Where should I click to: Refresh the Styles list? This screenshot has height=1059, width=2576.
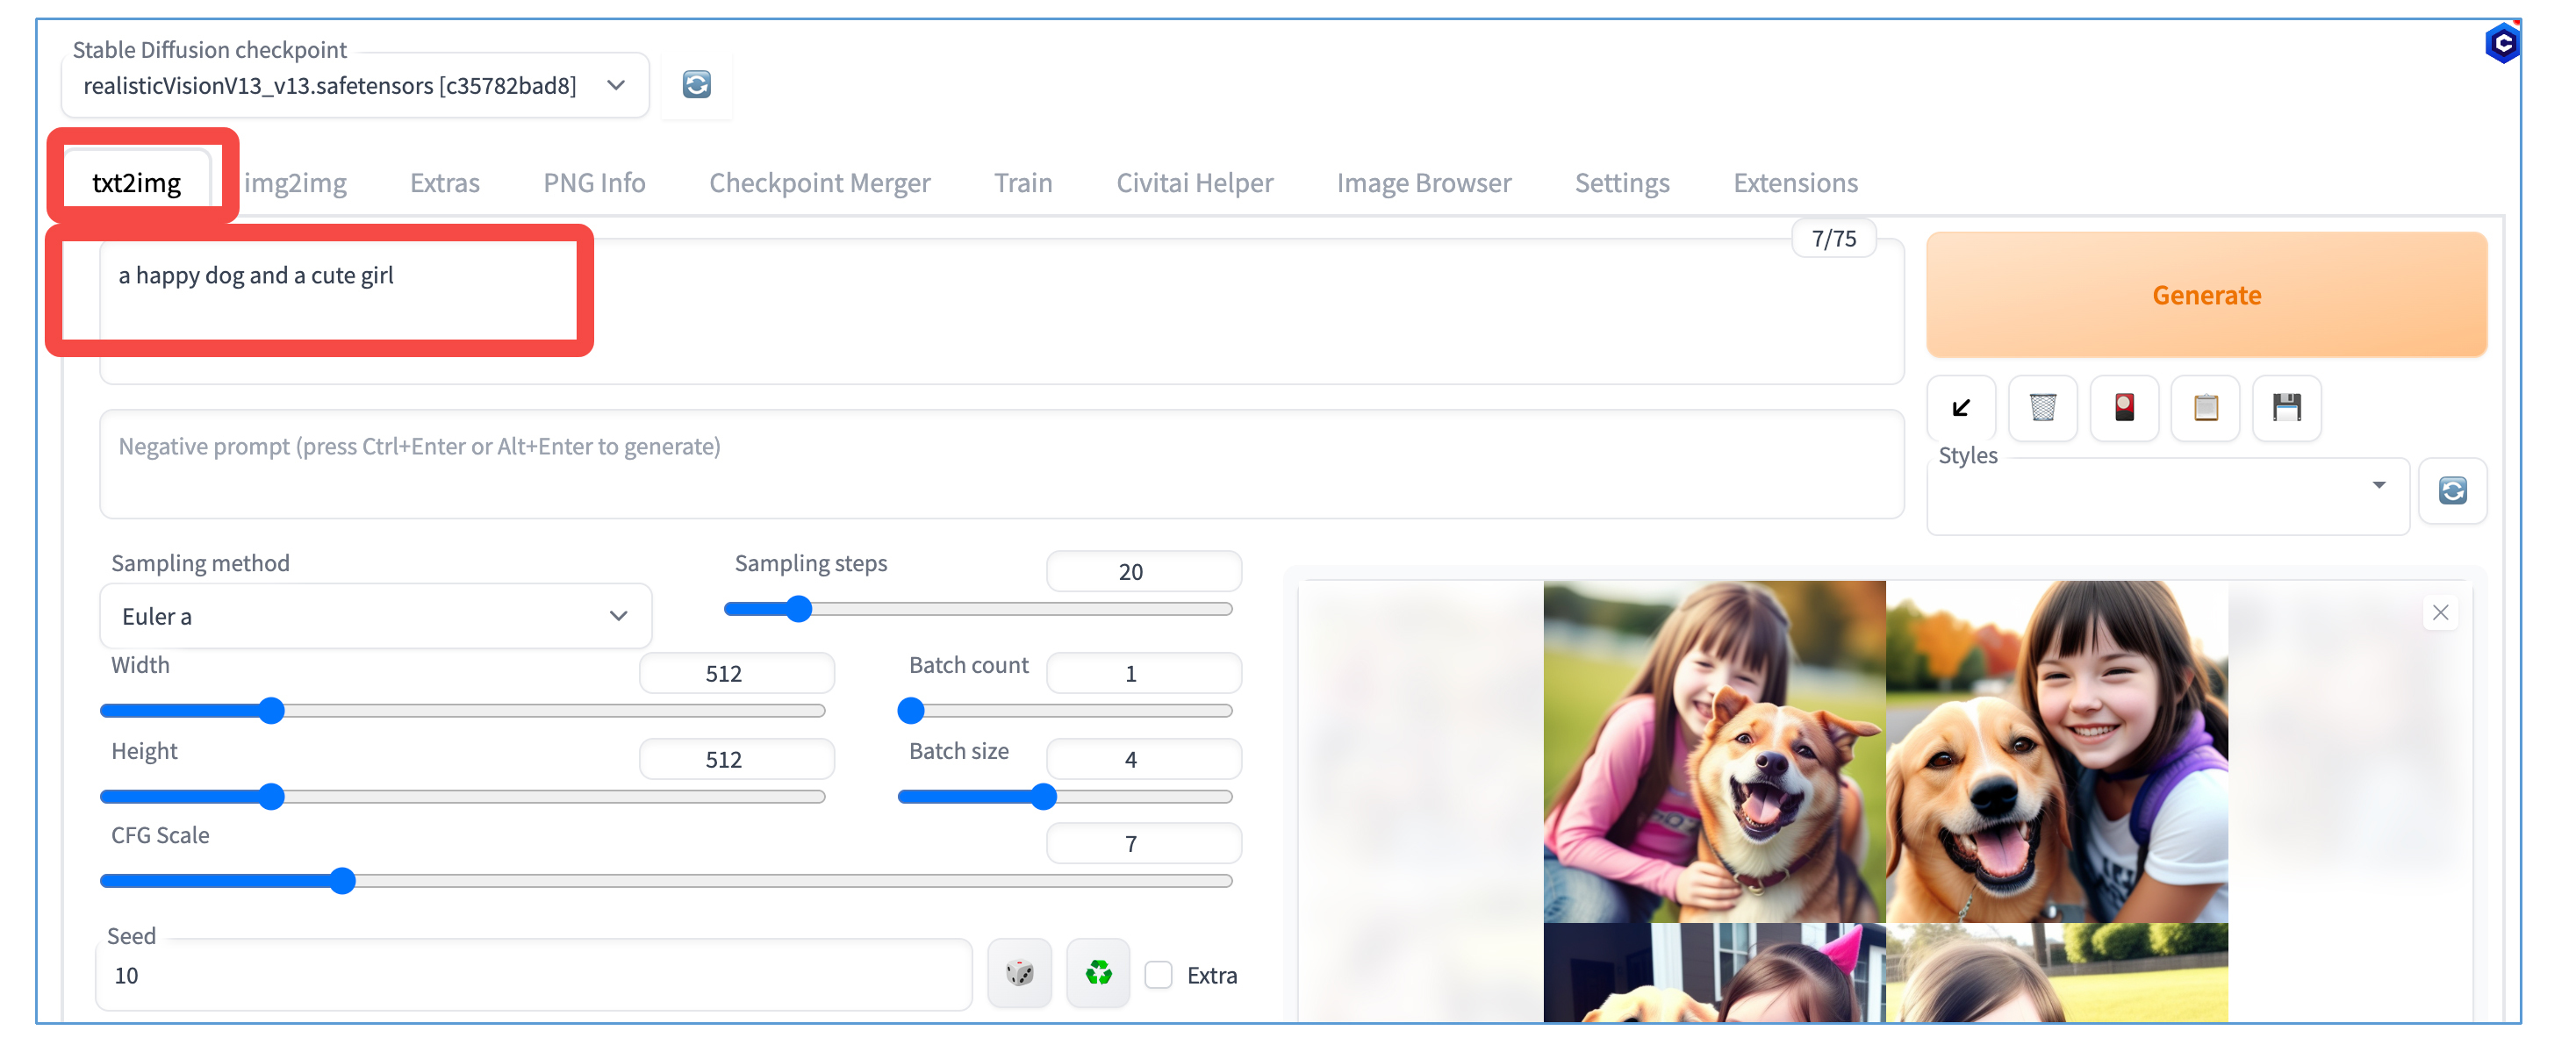2452,490
